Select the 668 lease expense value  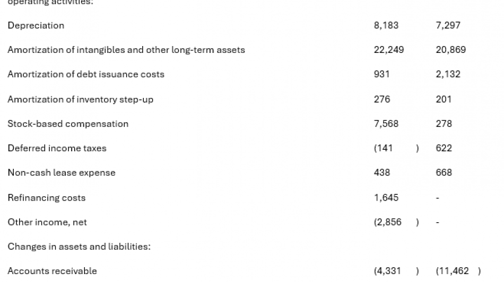(x=444, y=172)
